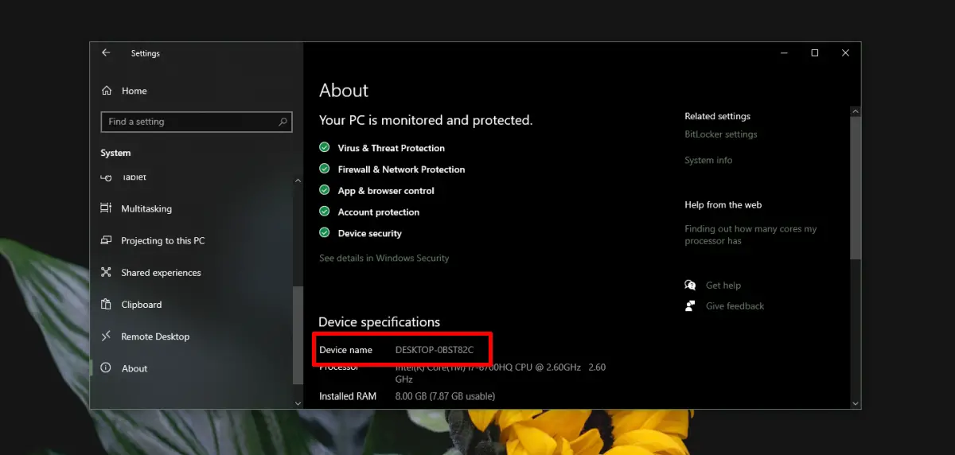Viewport: 955px width, 455px height.
Task: Click the main page scroll up arrow
Action: (856, 111)
